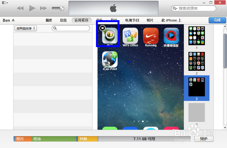The width and height of the screenshot is (227, 148).
Task: Click the vertical scrollbar thumb
Action: pyautogui.click(x=225, y=51)
